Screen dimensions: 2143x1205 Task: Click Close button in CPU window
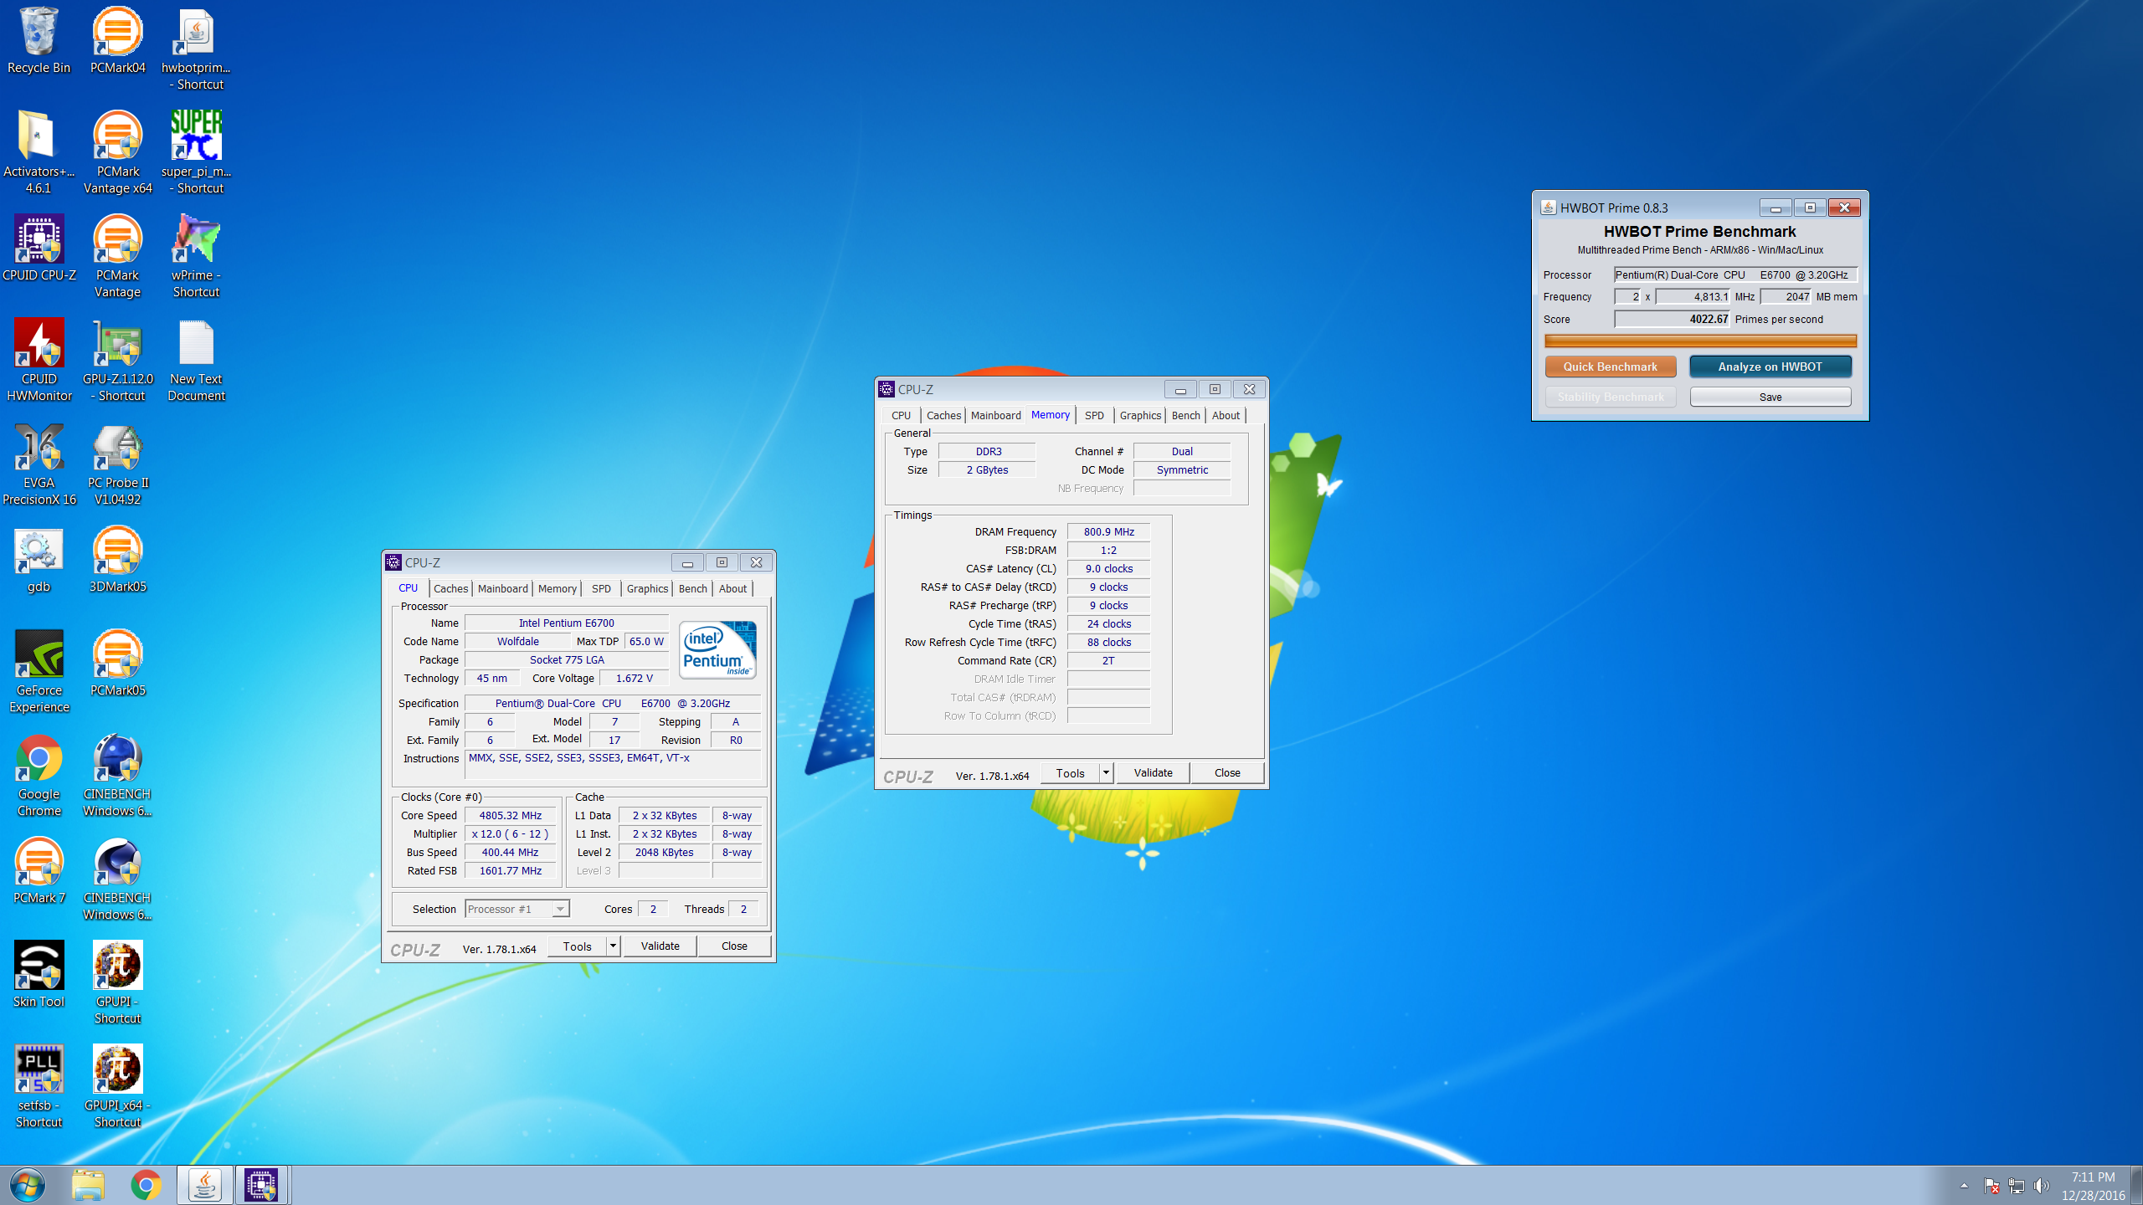tap(734, 946)
